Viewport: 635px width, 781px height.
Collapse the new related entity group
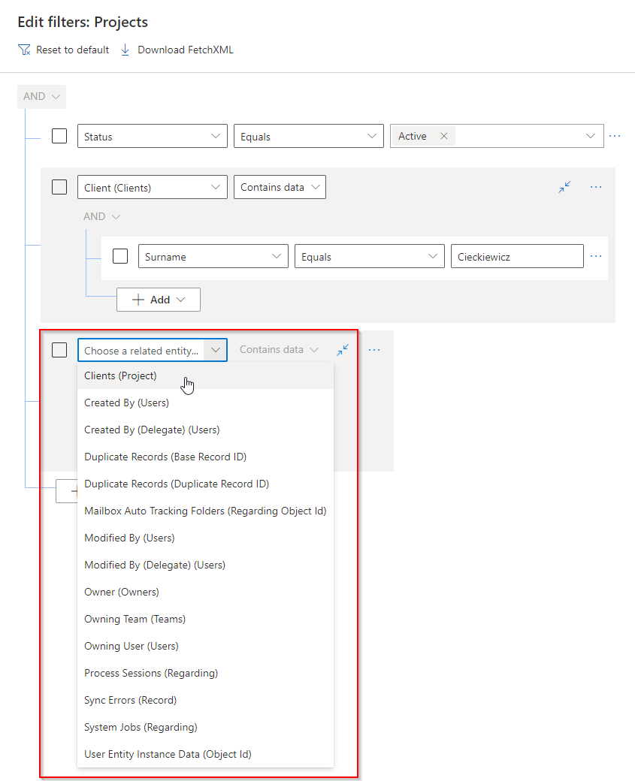(343, 350)
